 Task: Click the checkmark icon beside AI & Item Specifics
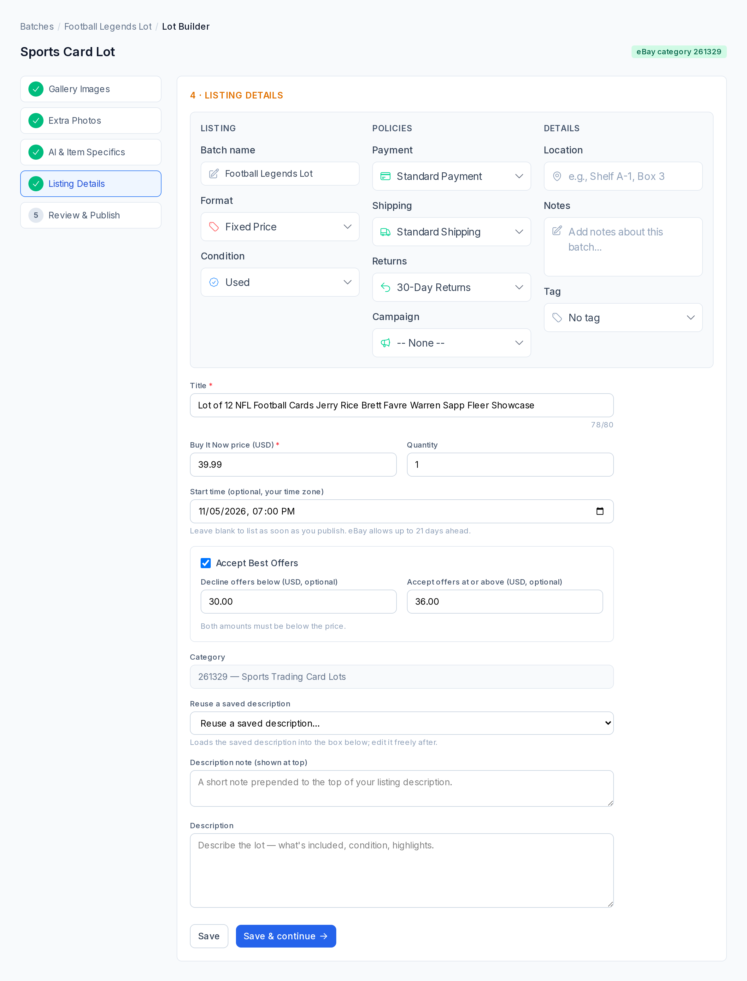click(36, 152)
